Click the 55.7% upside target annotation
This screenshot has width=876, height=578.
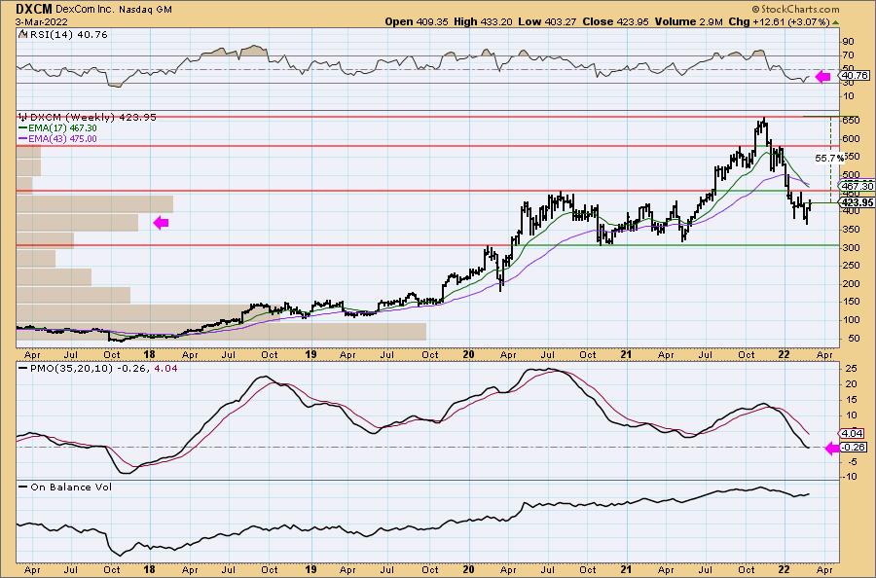[x=829, y=158]
